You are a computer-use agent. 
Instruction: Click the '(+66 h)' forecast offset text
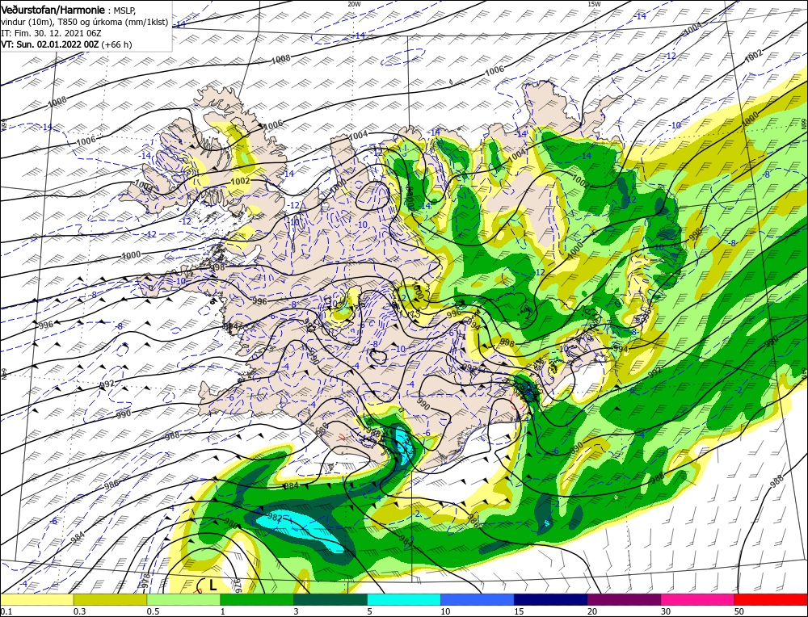click(117, 44)
